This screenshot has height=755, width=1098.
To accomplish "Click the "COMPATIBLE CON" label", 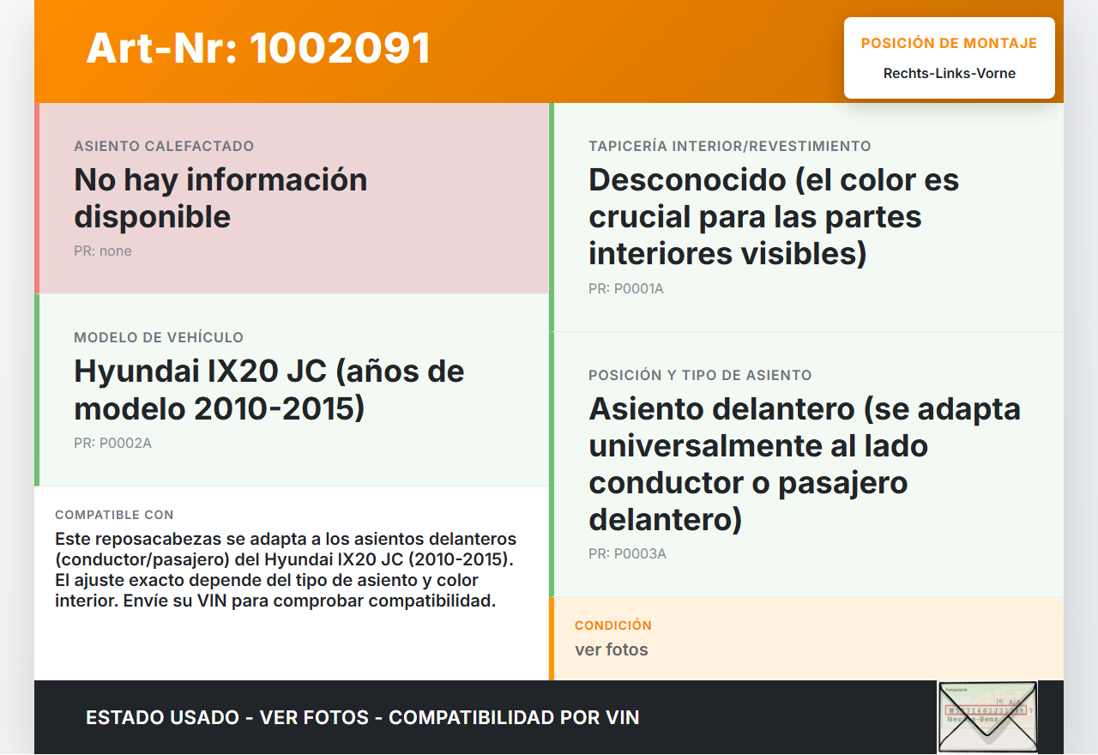I will coord(114,515).
